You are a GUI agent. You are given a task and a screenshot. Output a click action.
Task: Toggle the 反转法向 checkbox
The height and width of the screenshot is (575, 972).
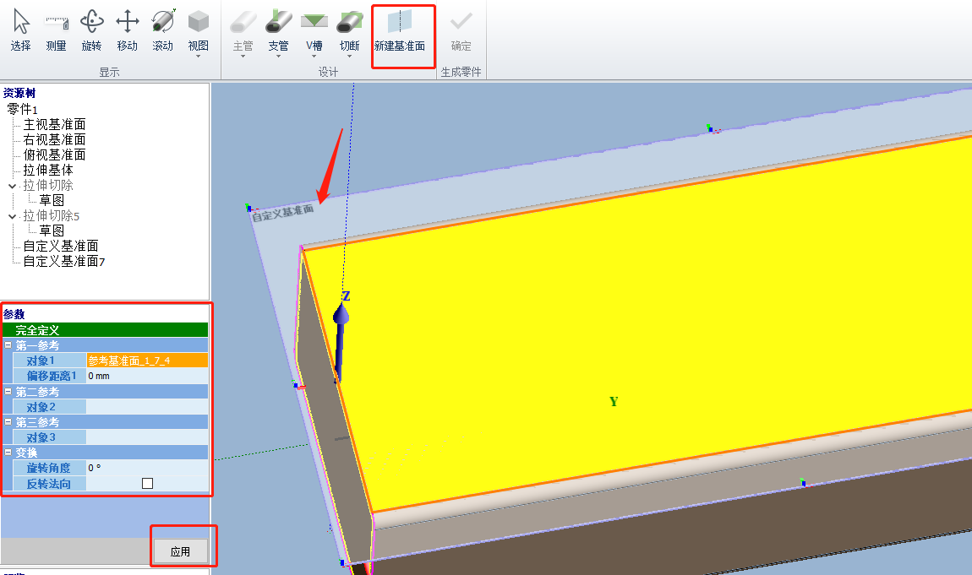click(148, 483)
